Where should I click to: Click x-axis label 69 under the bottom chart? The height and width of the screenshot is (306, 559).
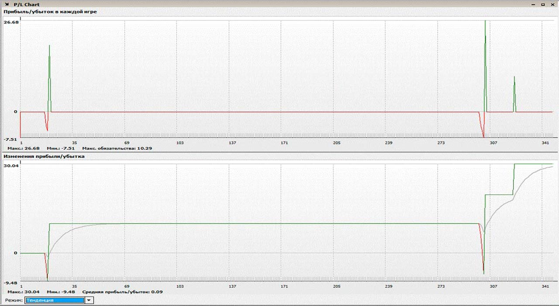[127, 286]
